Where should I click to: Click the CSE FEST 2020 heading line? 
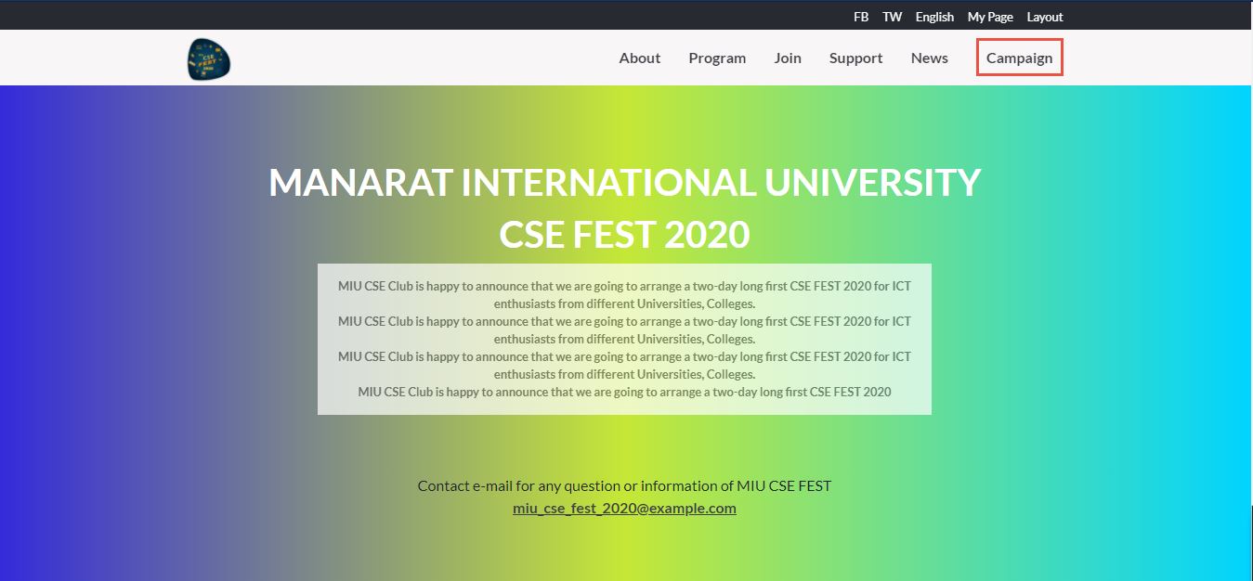[624, 235]
